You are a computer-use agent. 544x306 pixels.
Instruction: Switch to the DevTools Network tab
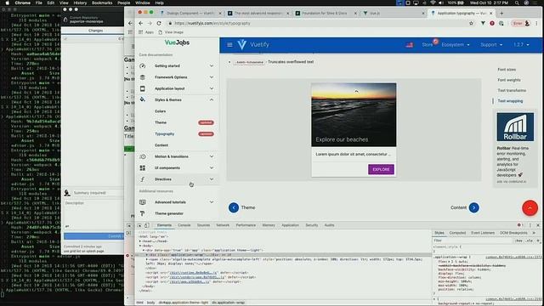[x=223, y=225]
